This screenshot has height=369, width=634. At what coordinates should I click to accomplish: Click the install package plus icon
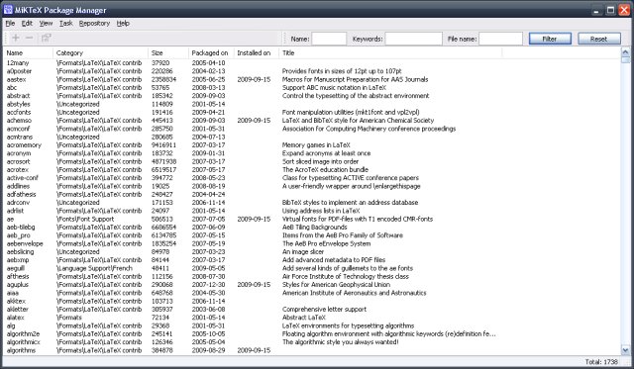coord(16,38)
